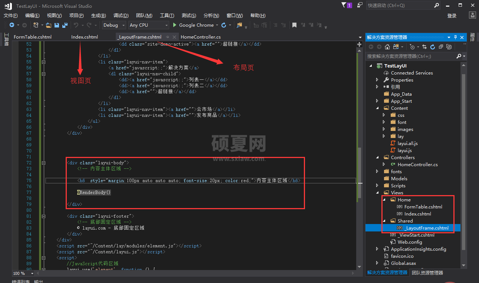Open the properties side tab on right edge
The height and width of the screenshot is (283, 479).
pyautogui.click(x=472, y=37)
